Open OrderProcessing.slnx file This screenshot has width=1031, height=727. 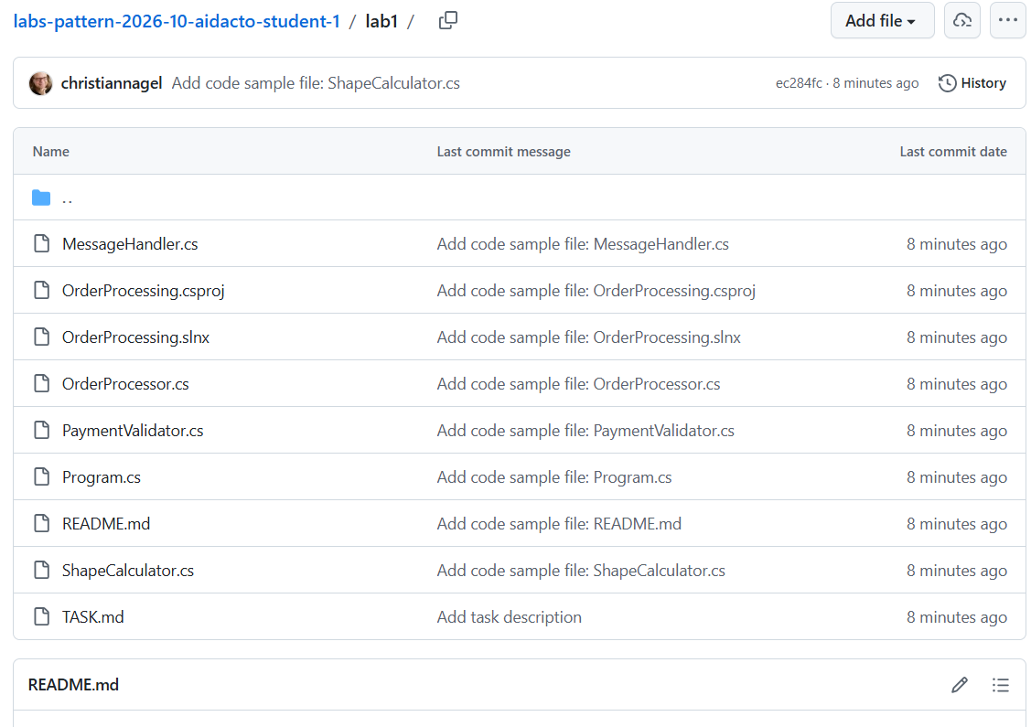135,337
